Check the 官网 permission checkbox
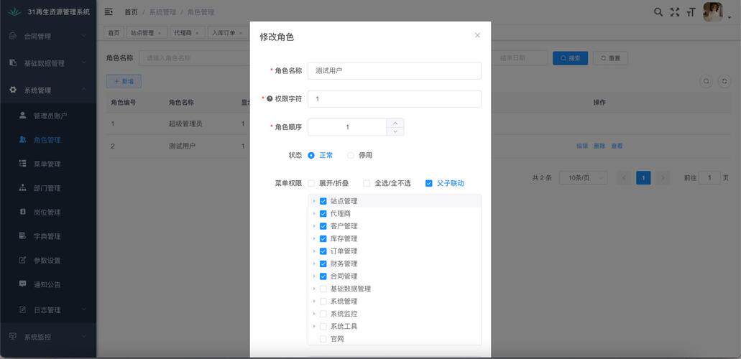The height and width of the screenshot is (359, 741). point(323,339)
